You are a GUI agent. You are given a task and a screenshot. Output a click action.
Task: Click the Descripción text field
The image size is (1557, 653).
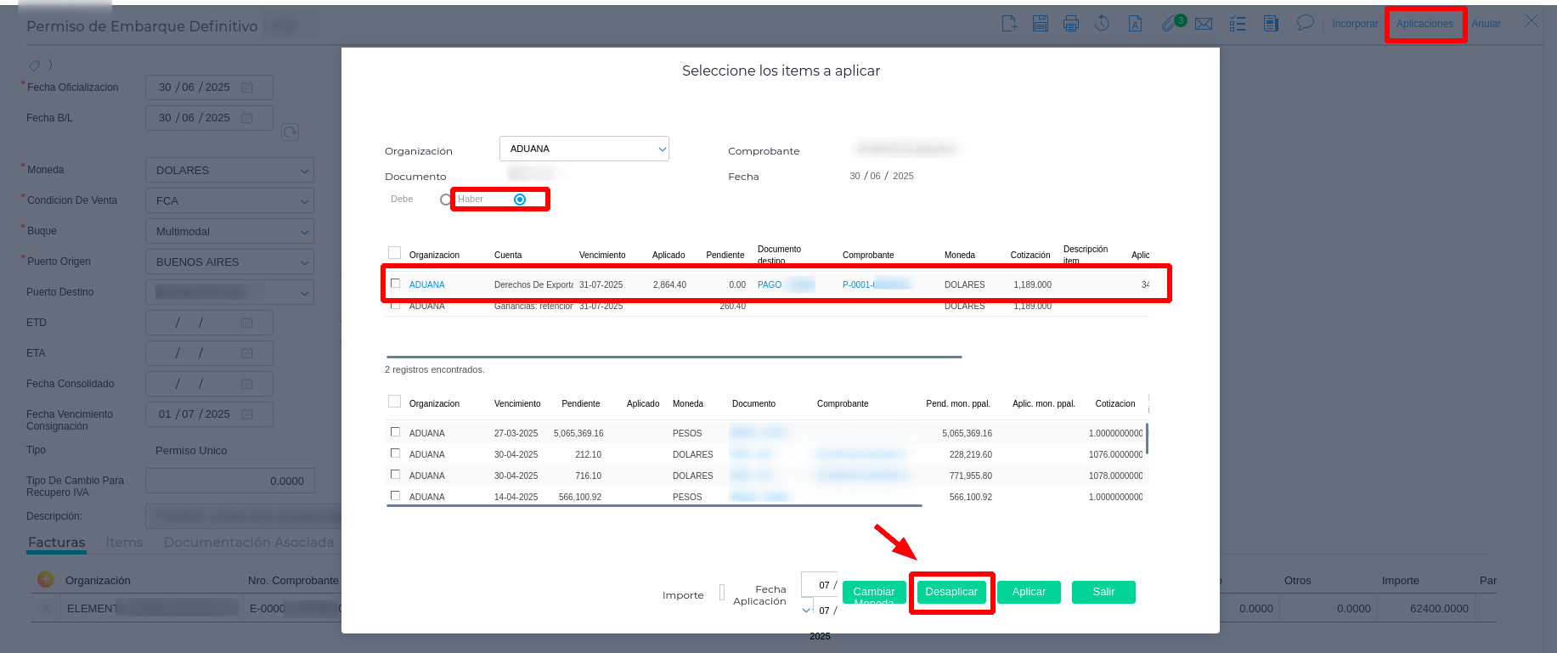pyautogui.click(x=244, y=516)
